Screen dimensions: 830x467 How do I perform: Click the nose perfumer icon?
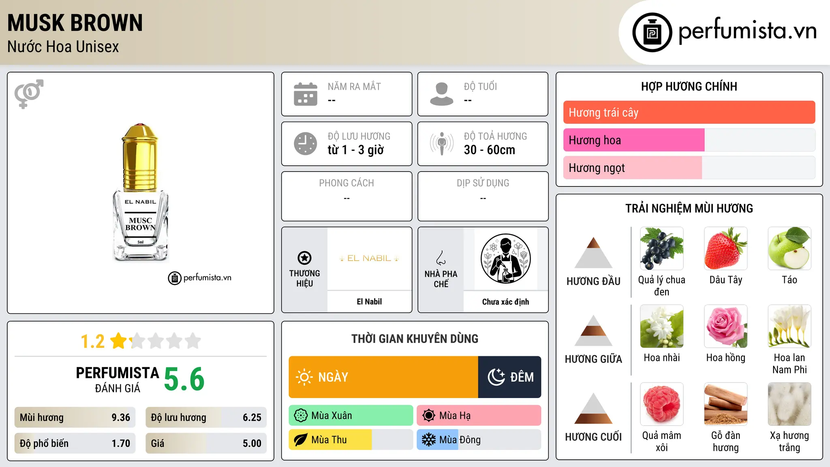(441, 258)
